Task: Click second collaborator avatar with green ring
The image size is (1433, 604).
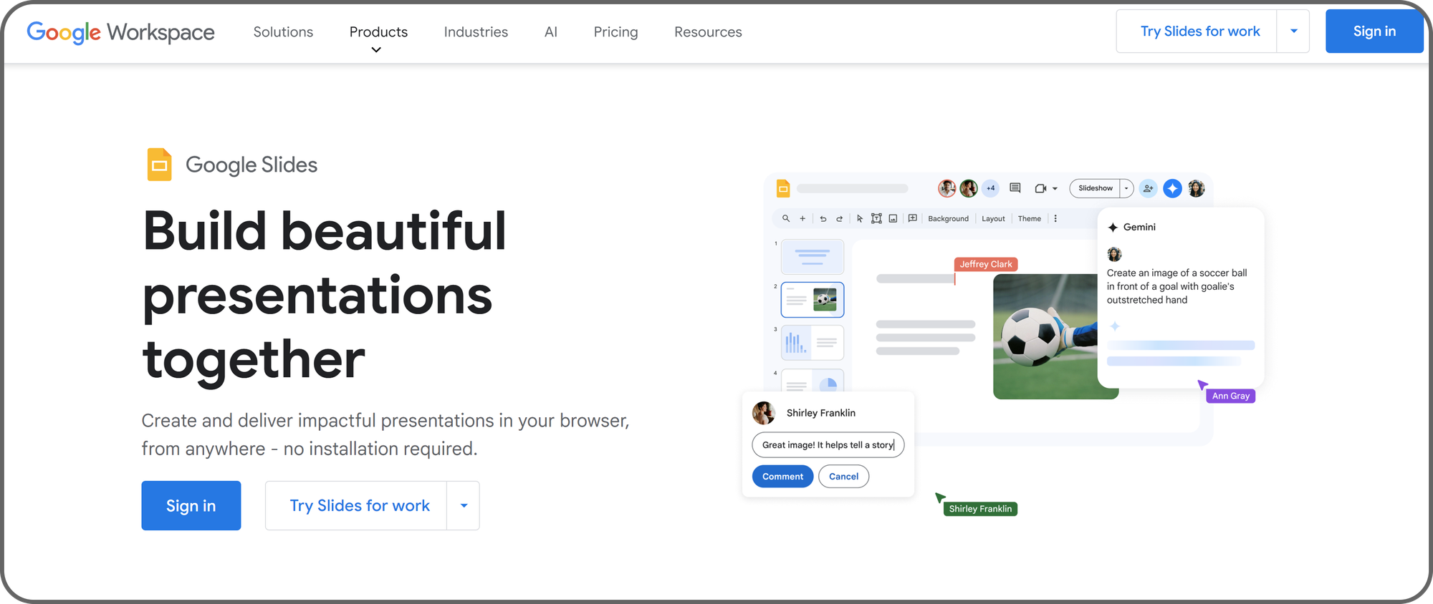Action: click(x=969, y=188)
